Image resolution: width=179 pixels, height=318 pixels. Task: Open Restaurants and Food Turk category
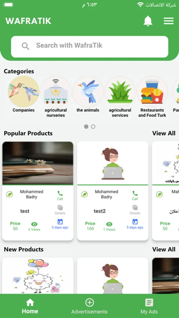[x=152, y=92]
